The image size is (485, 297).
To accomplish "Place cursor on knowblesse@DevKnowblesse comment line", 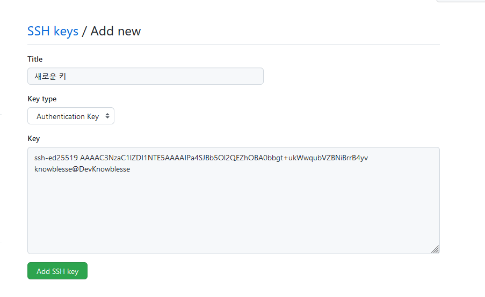I will click(82, 169).
